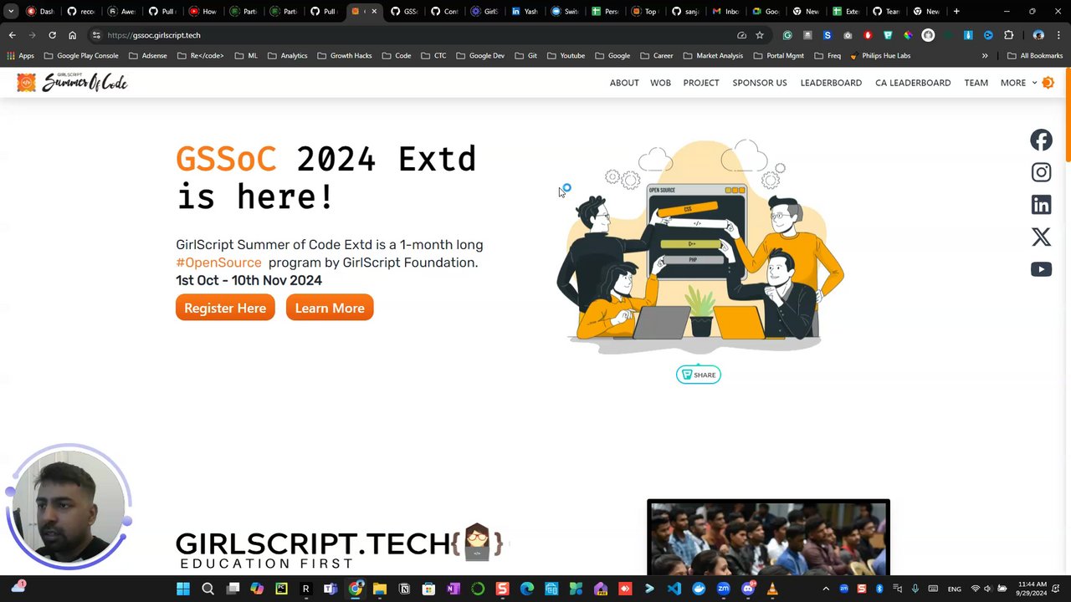This screenshot has height=602, width=1071.
Task: Open Philips Hue Labs bookmark
Action: (879, 56)
